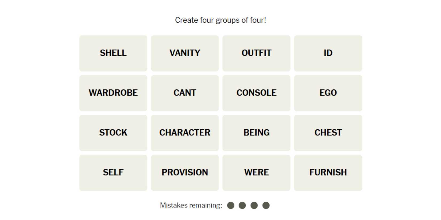Pick the PROVISION tile
This screenshot has height=220, width=441.
point(185,173)
